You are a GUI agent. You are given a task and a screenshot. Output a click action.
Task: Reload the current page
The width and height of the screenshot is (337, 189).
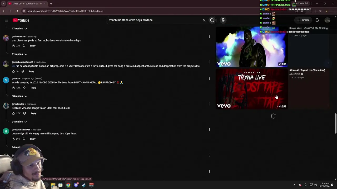pyautogui.click(x=17, y=11)
